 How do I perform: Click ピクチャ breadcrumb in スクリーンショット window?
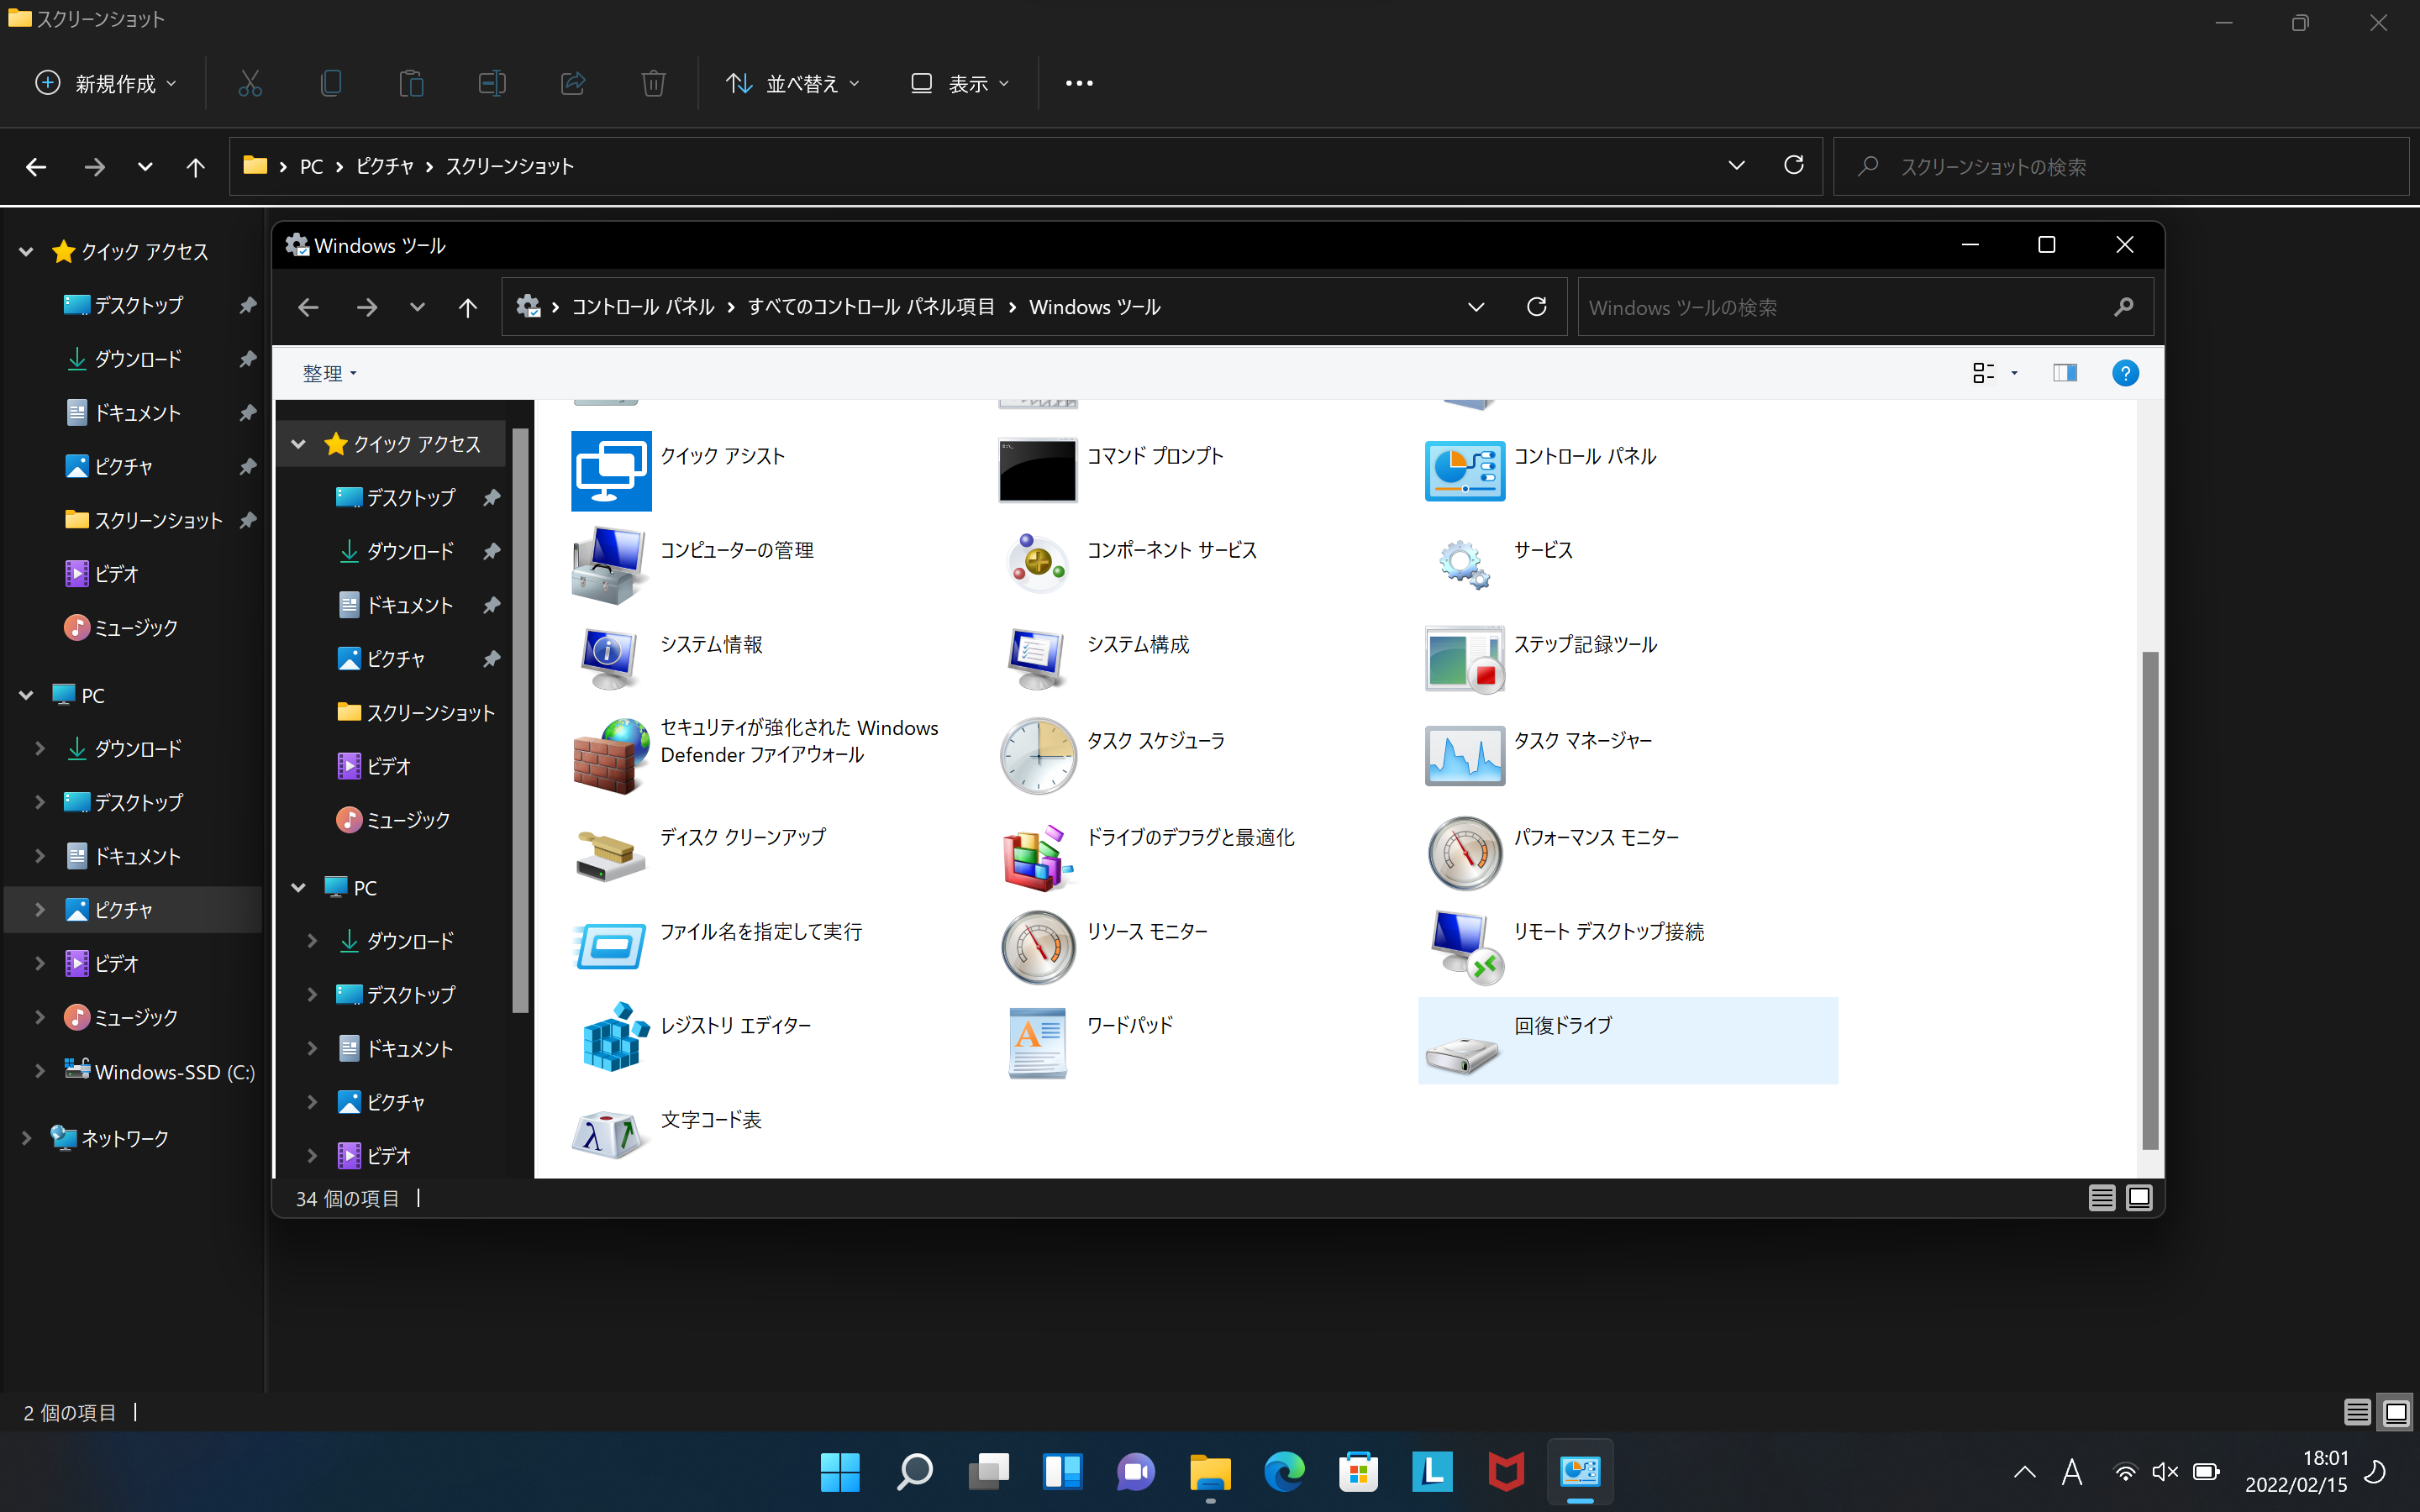(385, 166)
